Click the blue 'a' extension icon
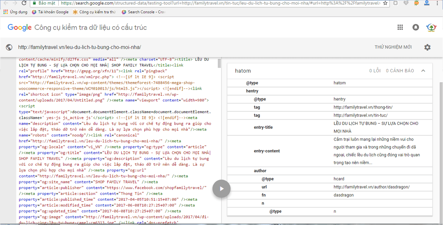Viewport: 443px width, 225px height. tap(426, 3)
